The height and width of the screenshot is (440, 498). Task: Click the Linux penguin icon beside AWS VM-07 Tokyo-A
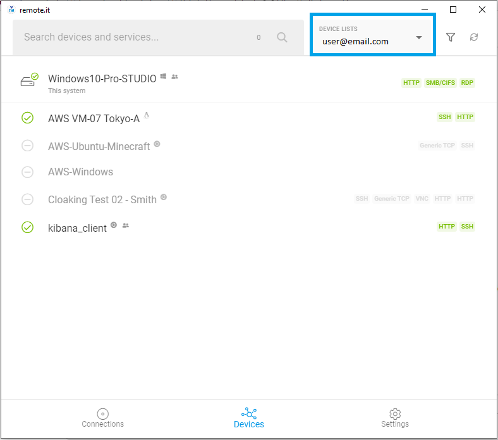147,115
